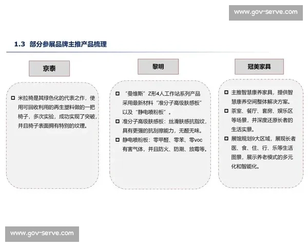Click the line 等场景，并深度还原长者的
The image size is (308, 247).
262,120
